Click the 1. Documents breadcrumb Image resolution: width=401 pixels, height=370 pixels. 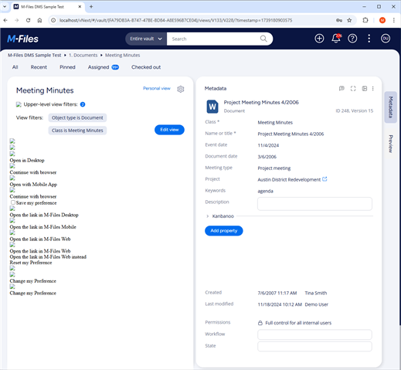pyautogui.click(x=83, y=55)
